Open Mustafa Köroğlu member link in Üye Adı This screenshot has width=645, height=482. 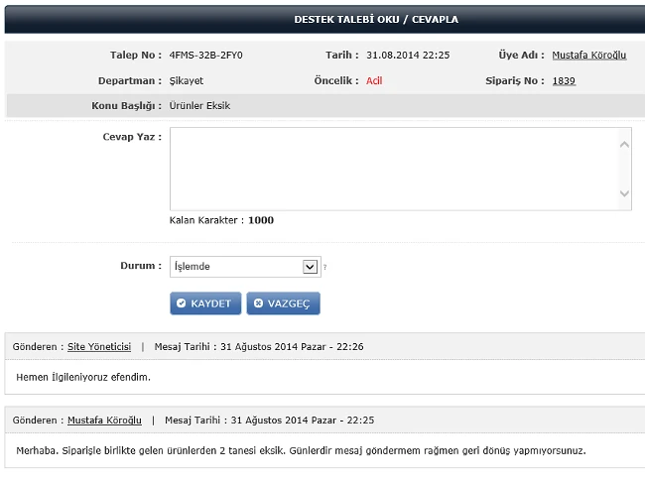[x=588, y=55]
